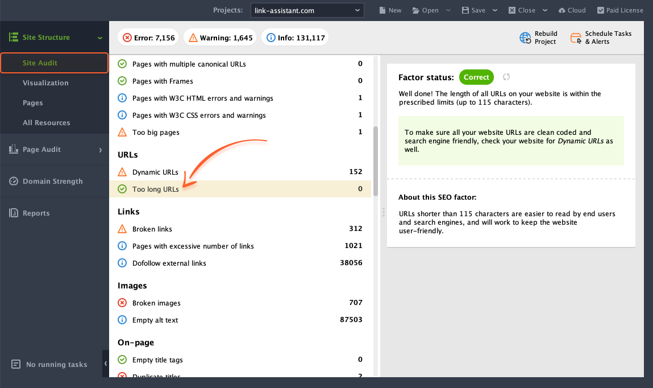Toggle the Error: 7,156 filter
The height and width of the screenshot is (388, 653).
[x=148, y=38]
